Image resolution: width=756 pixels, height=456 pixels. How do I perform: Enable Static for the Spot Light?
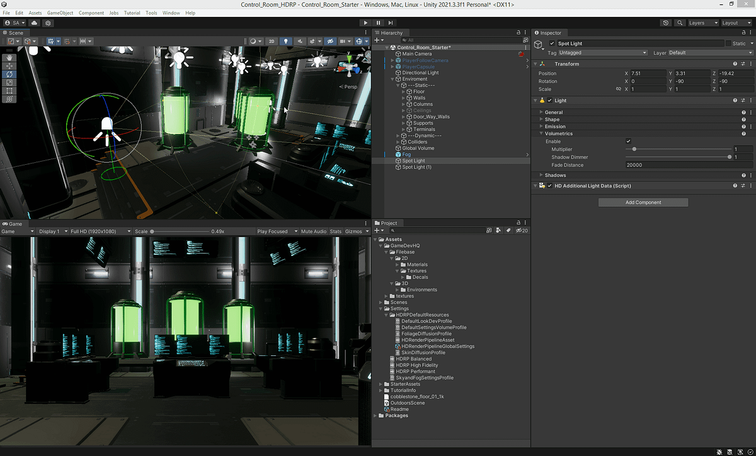point(727,43)
